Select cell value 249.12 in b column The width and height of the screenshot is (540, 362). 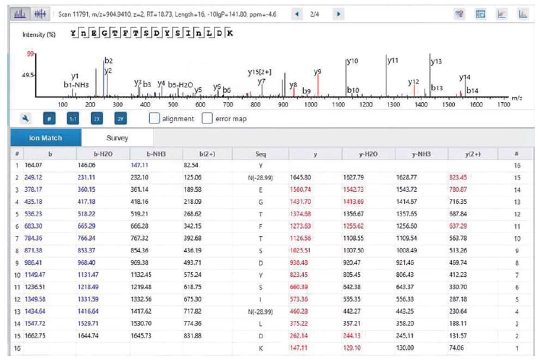[33, 177]
